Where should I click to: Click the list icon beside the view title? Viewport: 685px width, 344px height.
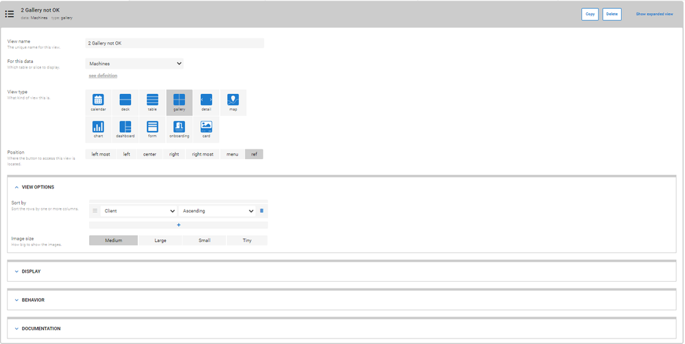(10, 14)
